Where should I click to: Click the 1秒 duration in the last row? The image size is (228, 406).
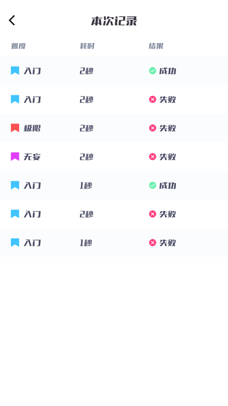[86, 243]
